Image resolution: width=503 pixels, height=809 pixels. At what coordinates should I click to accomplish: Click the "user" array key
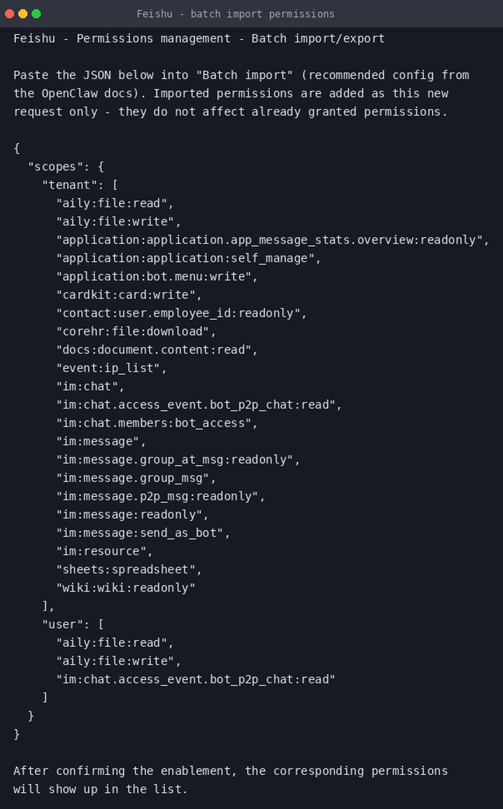point(62,625)
